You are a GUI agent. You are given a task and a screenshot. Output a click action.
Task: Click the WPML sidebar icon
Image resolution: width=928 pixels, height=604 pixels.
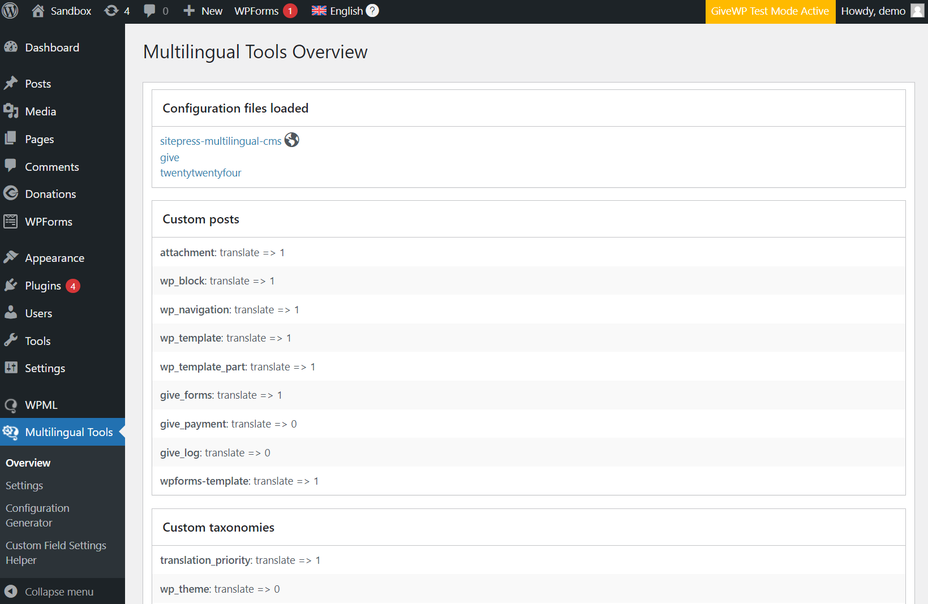[11, 405]
